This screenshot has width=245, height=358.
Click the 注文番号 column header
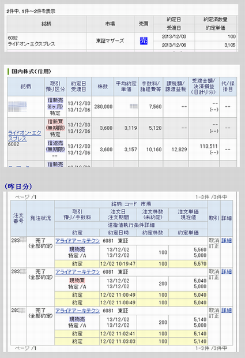coord(18,218)
